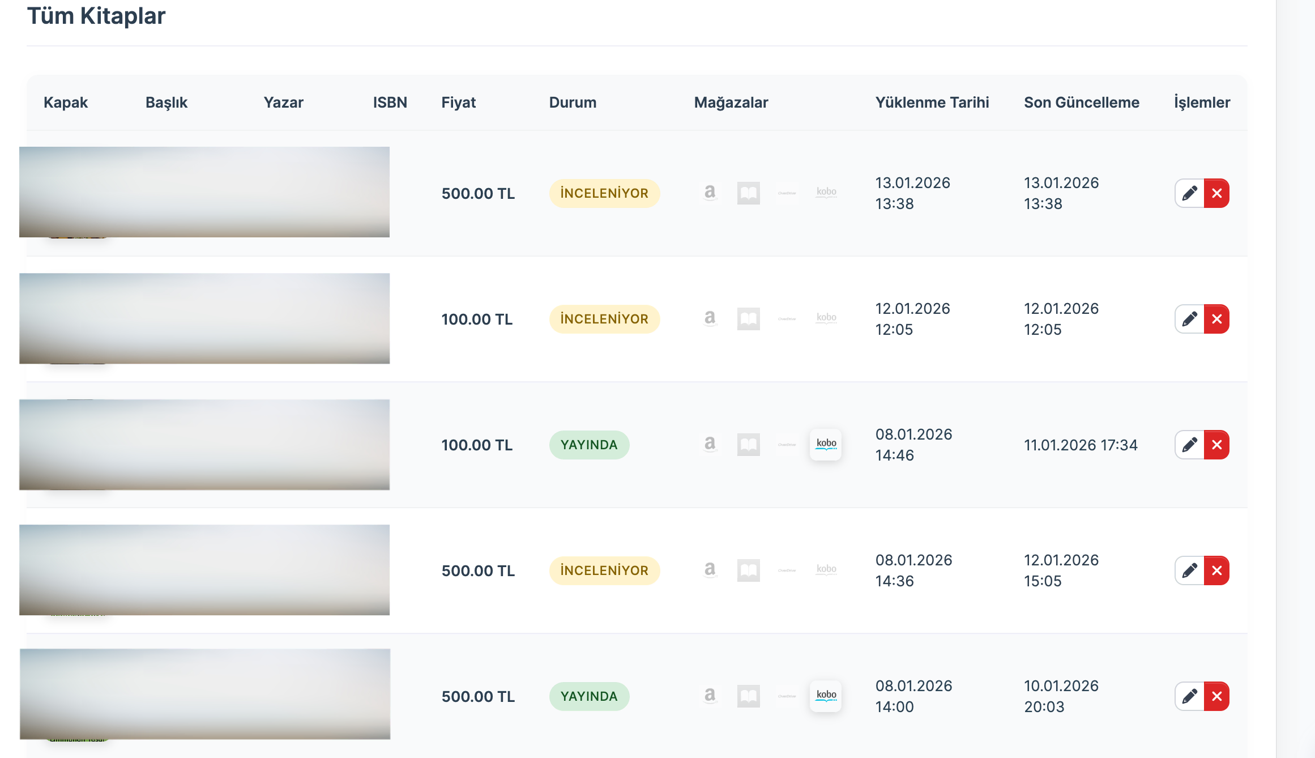Remove the book uploaded 12.01.2026 12:05
Viewport: 1315px width, 758px height.
[x=1216, y=319]
